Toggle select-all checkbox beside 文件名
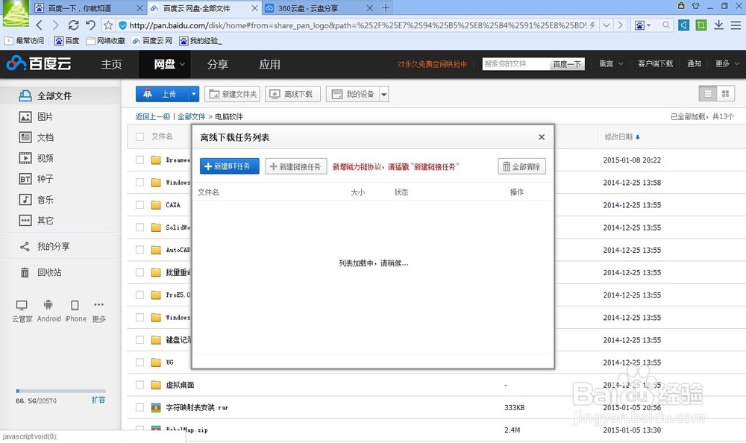 [140, 136]
